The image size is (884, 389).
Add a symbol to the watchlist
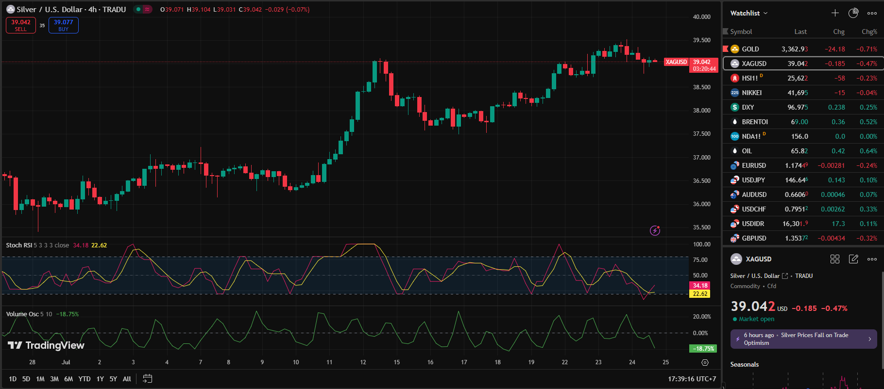(x=835, y=13)
